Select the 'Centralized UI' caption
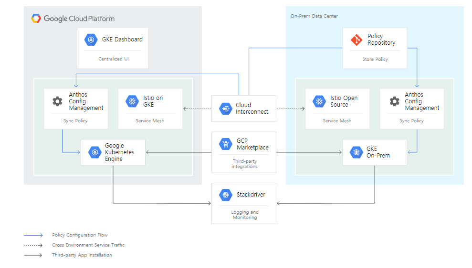 (114, 59)
